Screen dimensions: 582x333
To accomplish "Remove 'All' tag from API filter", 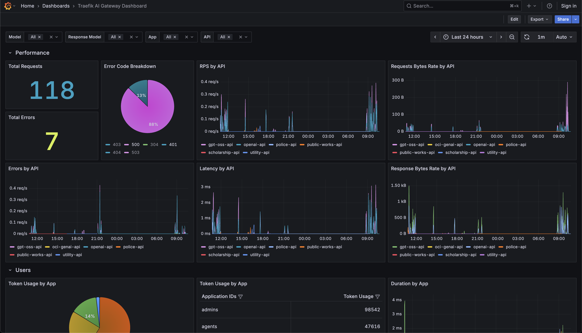I will [229, 37].
